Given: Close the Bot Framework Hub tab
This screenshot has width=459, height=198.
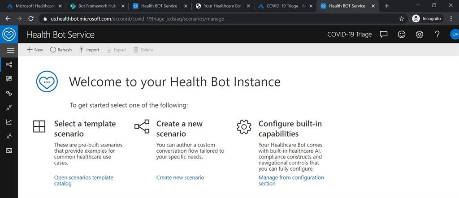Looking at the screenshot, I should [x=123, y=6].
